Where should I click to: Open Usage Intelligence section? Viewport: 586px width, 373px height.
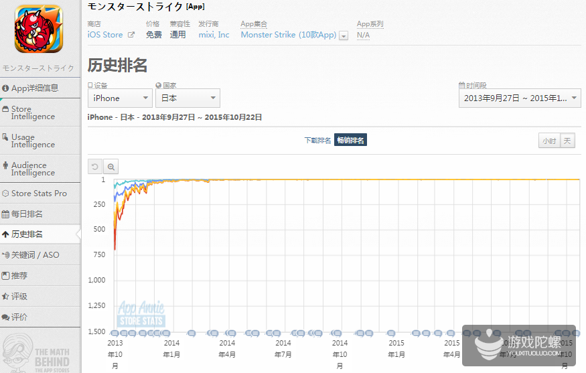click(40, 141)
